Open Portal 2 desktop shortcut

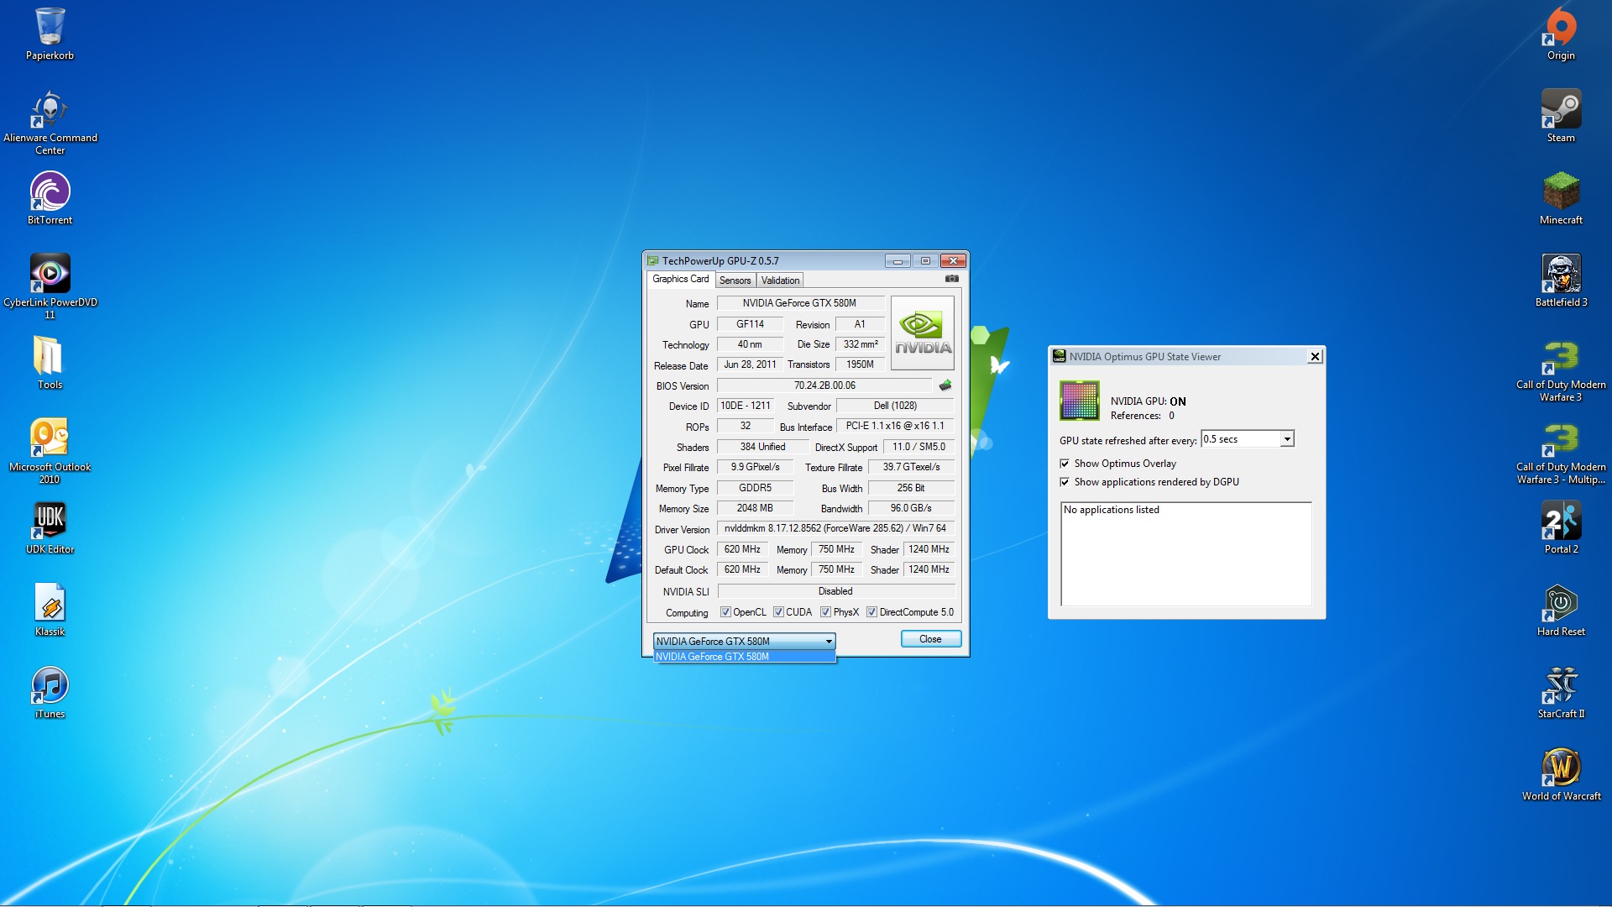click(1561, 527)
